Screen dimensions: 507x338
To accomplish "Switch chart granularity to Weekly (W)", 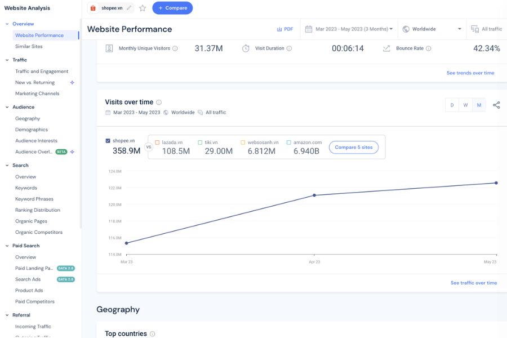I will pos(466,105).
